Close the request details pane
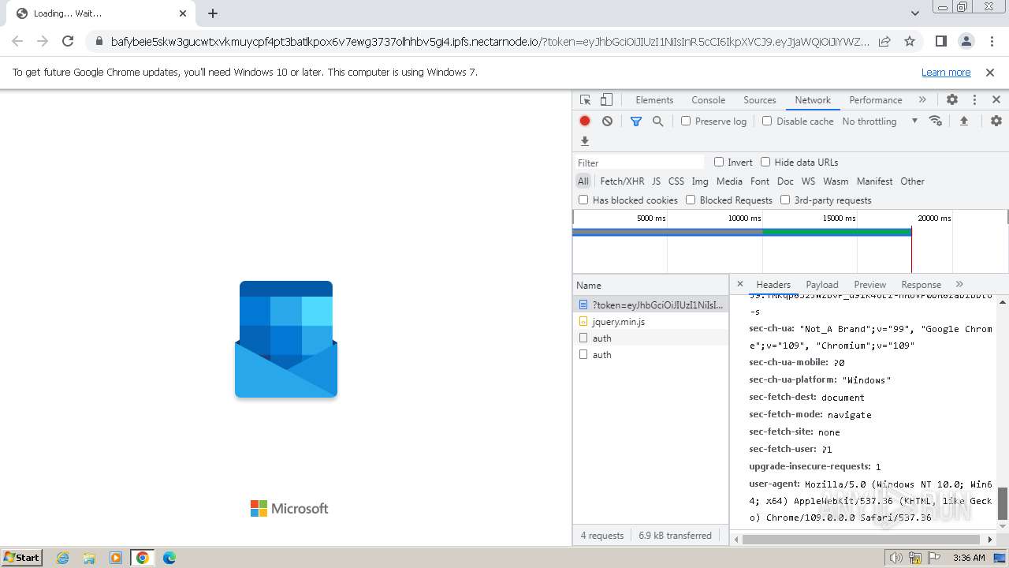 coord(739,284)
